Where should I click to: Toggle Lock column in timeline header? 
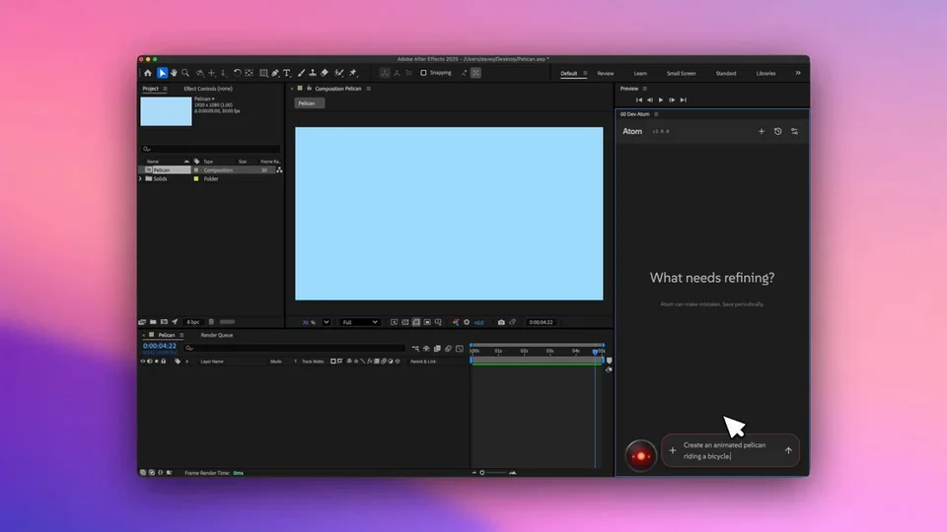point(163,362)
